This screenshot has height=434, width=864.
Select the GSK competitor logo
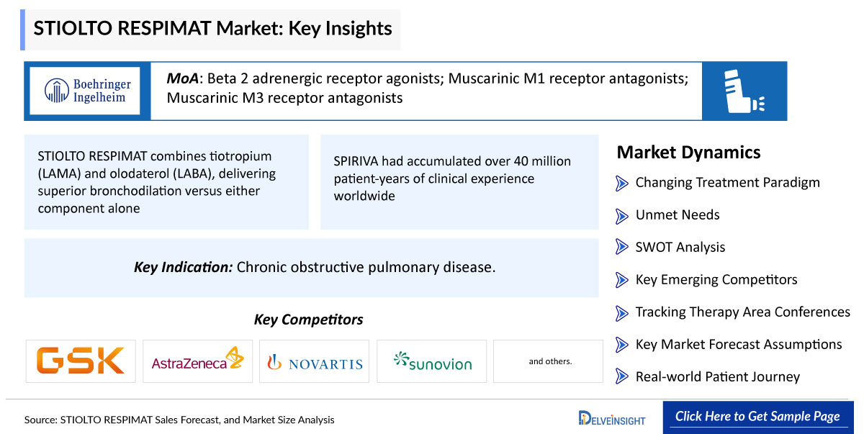pyautogui.click(x=81, y=361)
